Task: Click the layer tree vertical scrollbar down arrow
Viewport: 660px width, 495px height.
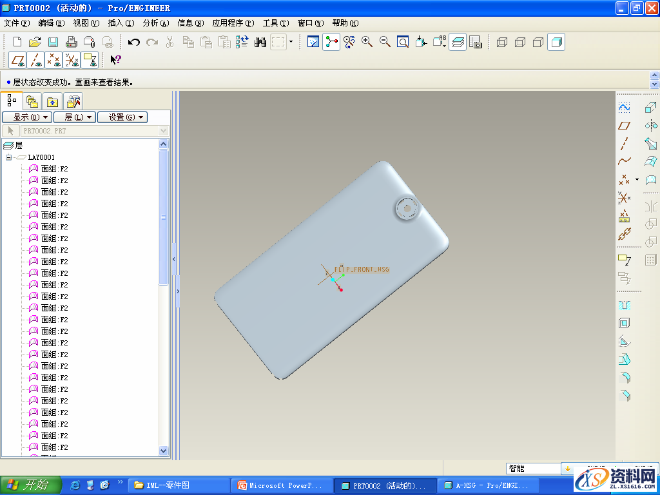Action: coord(163,451)
